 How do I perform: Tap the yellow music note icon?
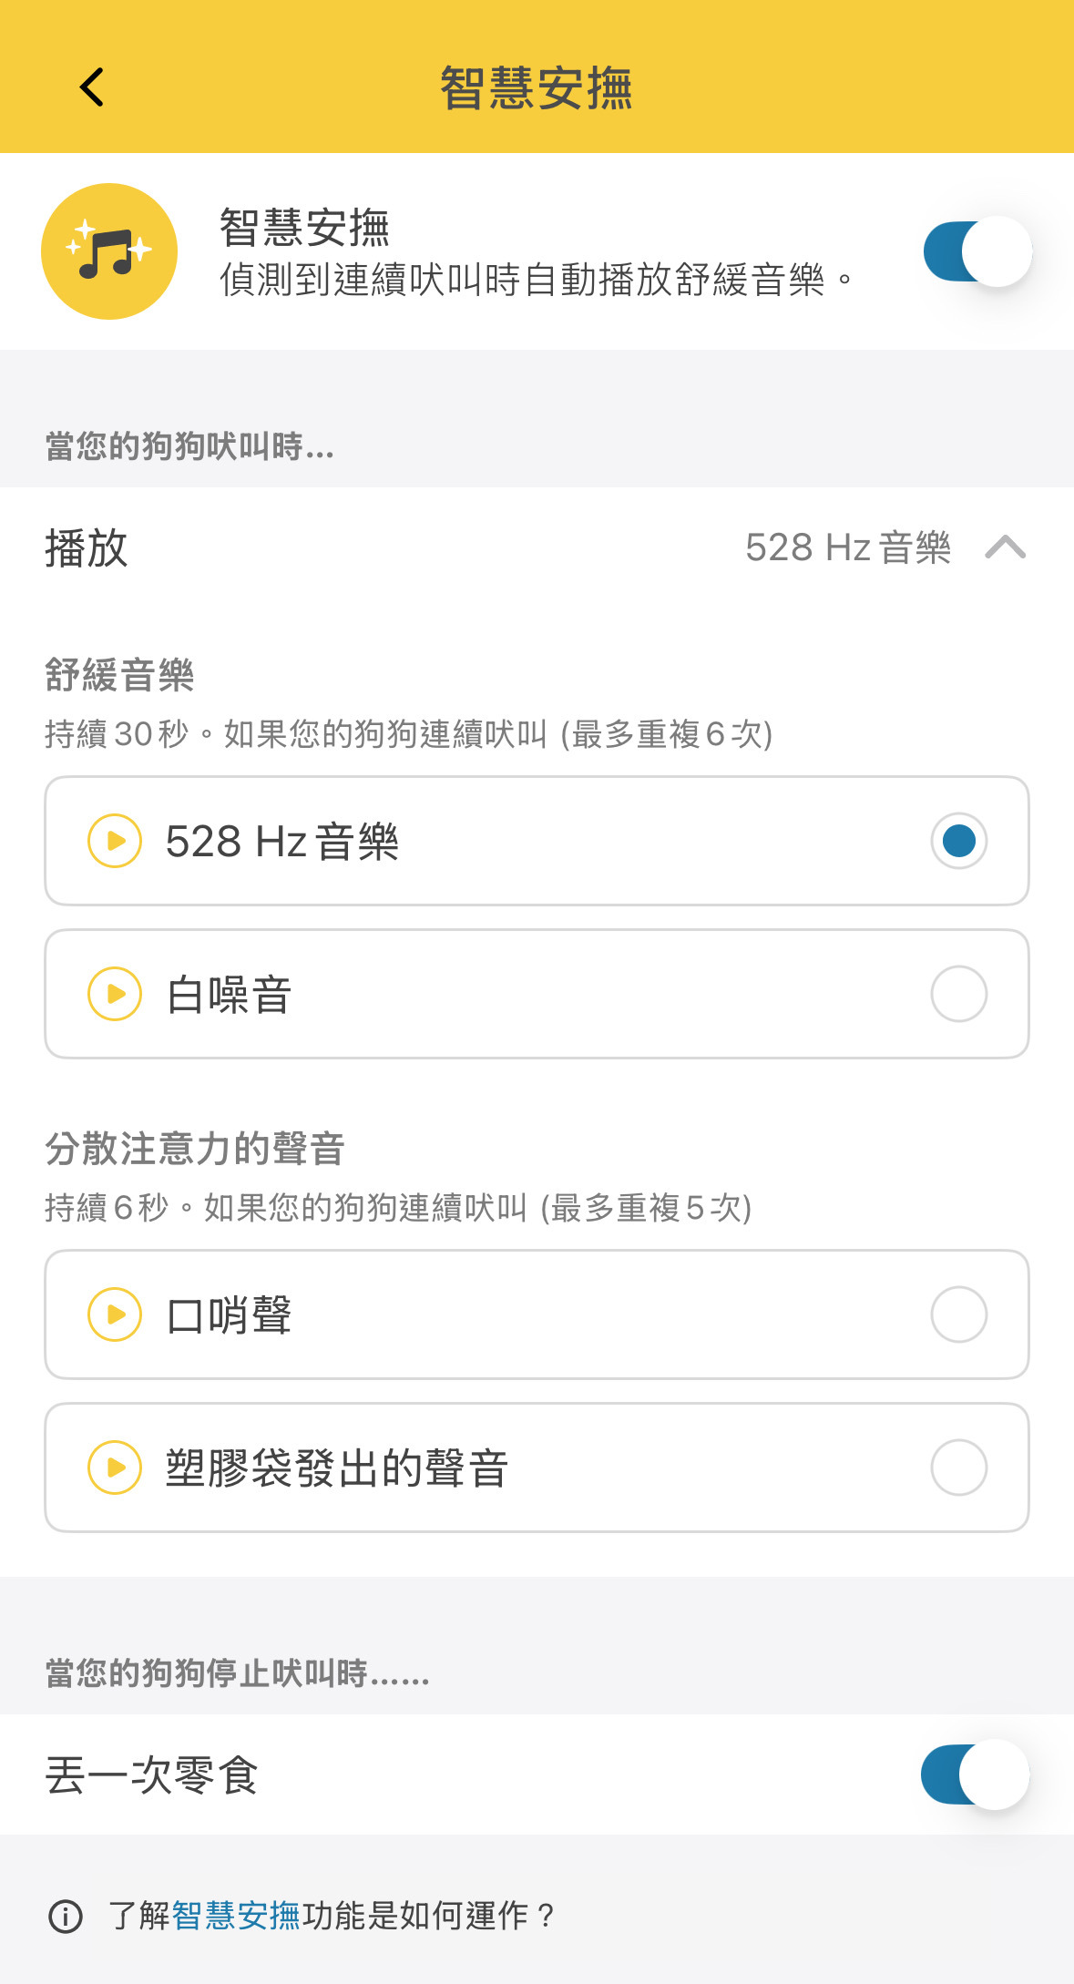[x=109, y=251]
